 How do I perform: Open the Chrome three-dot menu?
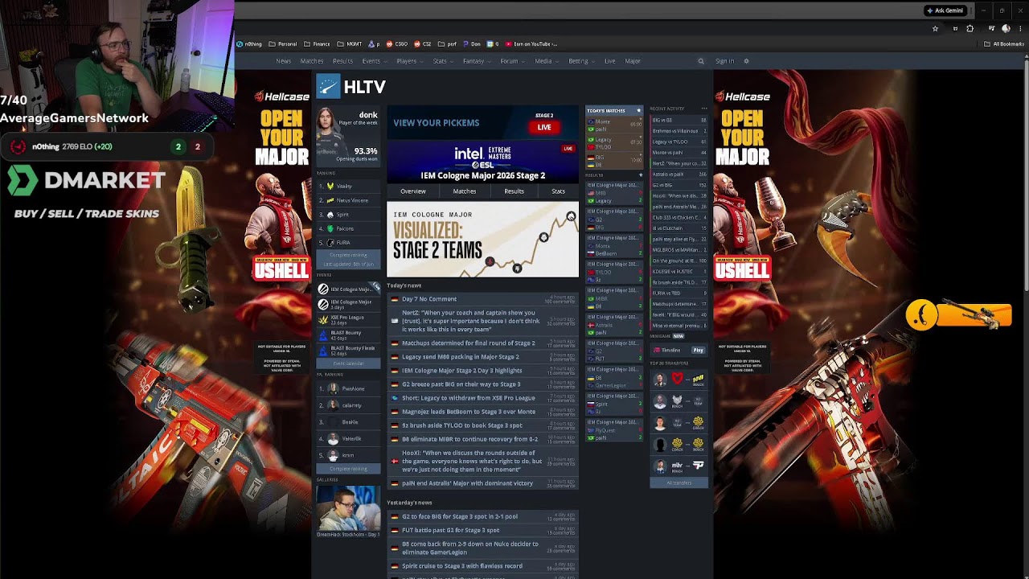[1020, 29]
